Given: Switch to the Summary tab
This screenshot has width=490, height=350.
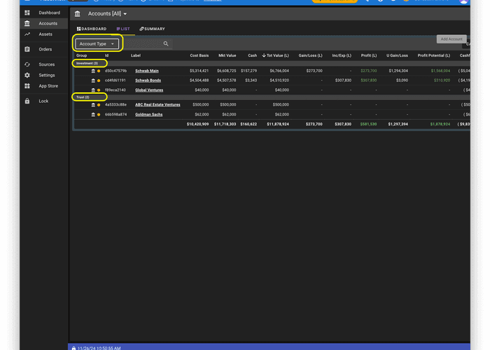Looking at the screenshot, I should pos(153,29).
